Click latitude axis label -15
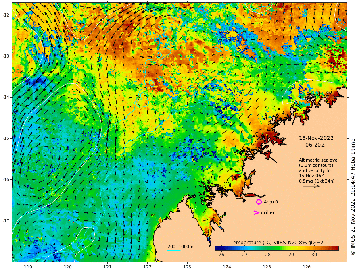The width and height of the screenshot is (355, 274). point(6,138)
